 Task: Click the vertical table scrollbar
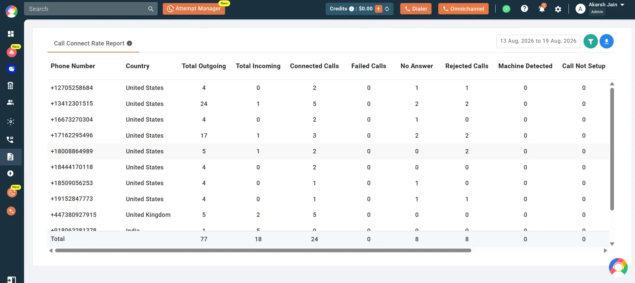pyautogui.click(x=612, y=149)
